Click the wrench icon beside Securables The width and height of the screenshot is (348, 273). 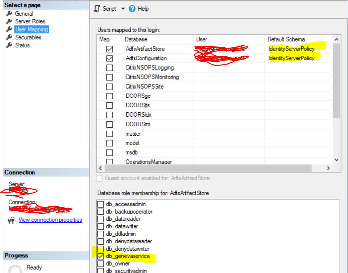(9, 37)
